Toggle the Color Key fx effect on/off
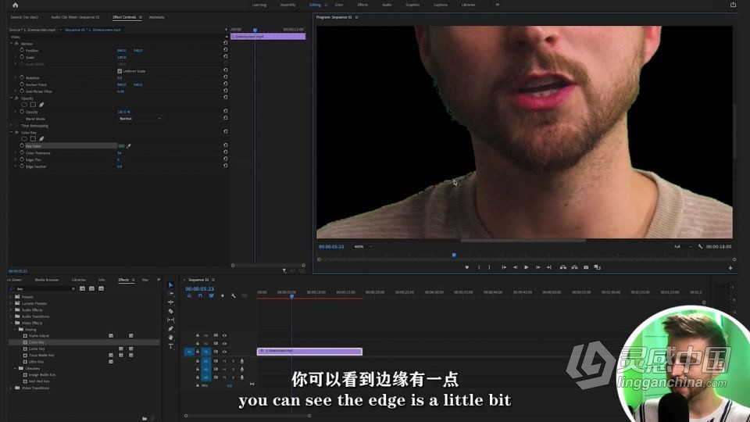 [16, 132]
